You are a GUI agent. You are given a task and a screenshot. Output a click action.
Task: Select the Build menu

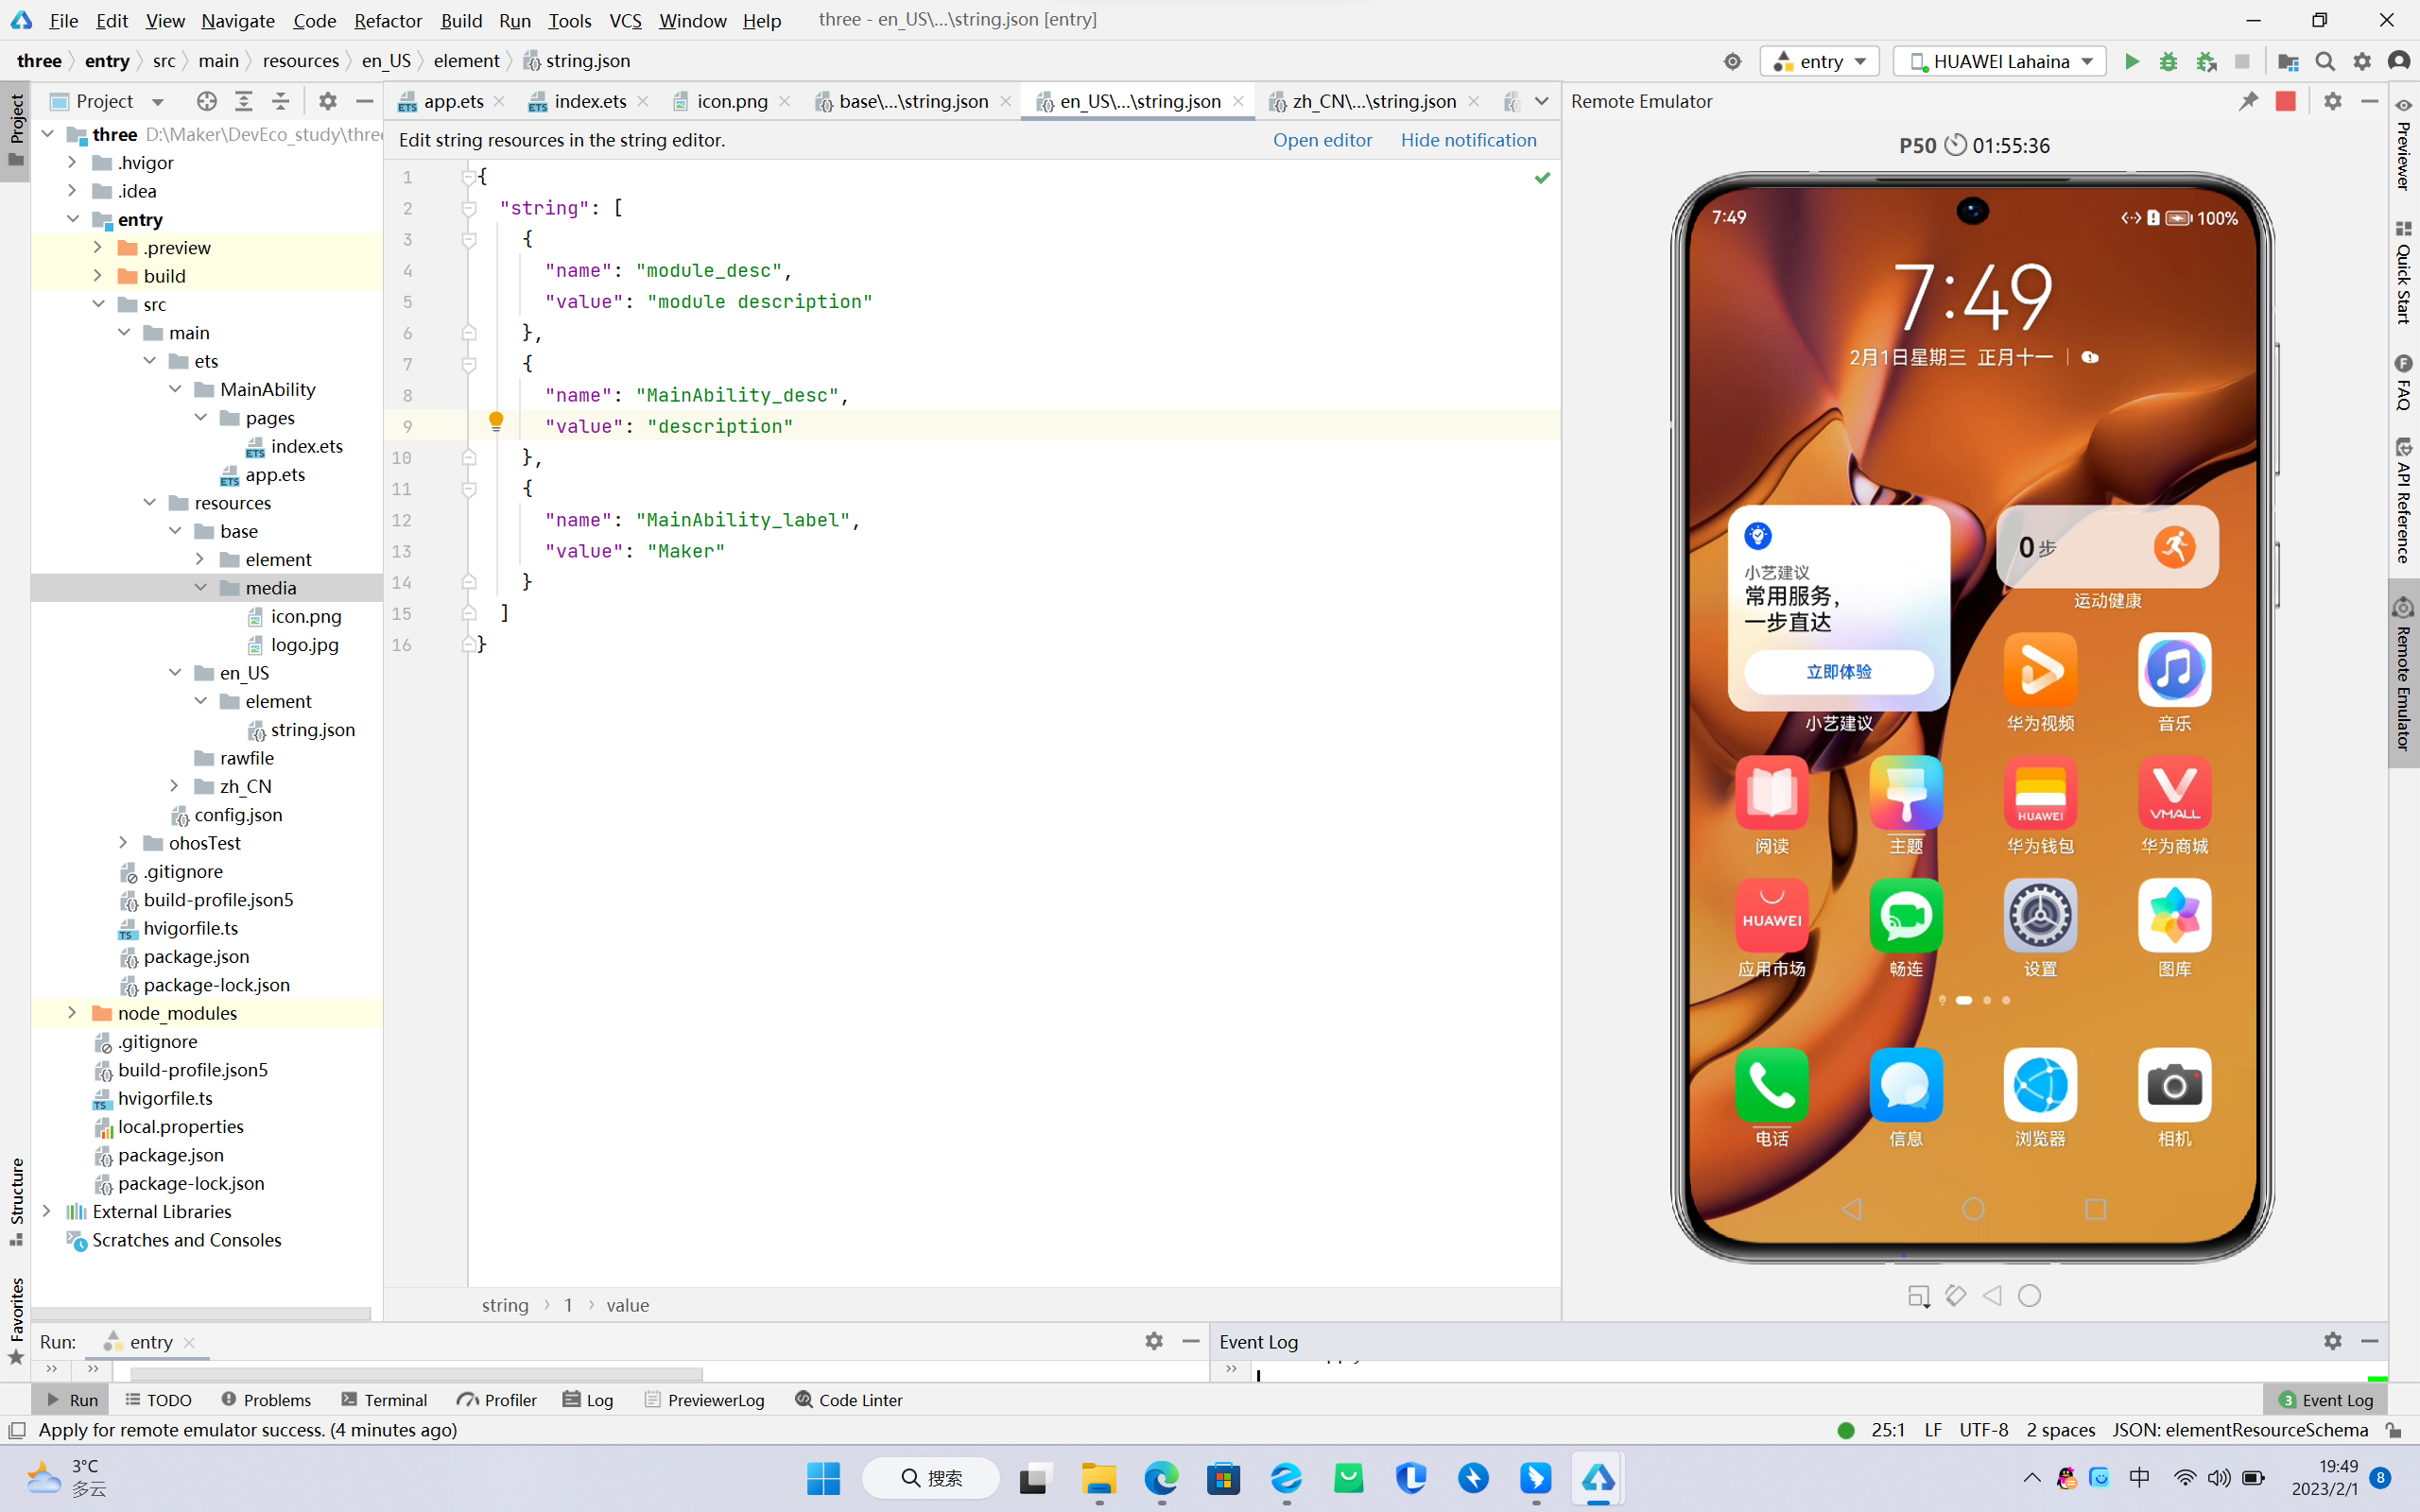[461, 19]
